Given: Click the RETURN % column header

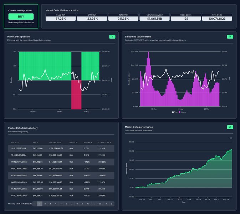Looking at the screenshot, I should coord(88,143).
